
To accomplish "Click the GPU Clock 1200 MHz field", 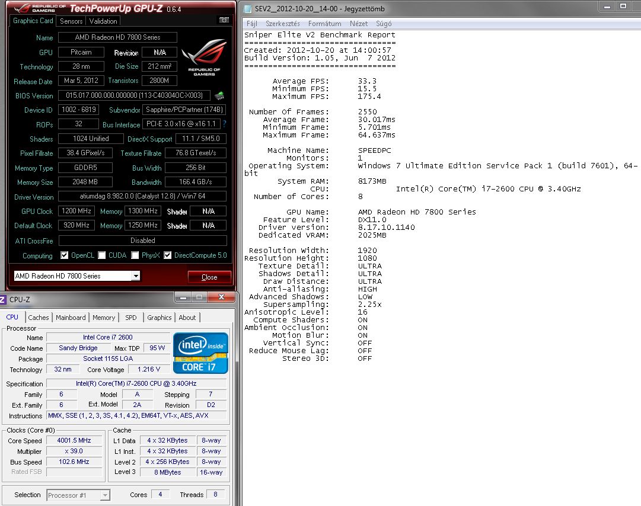I will (76, 211).
